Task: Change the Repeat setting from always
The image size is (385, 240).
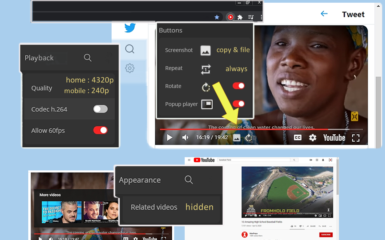Action: [236, 69]
